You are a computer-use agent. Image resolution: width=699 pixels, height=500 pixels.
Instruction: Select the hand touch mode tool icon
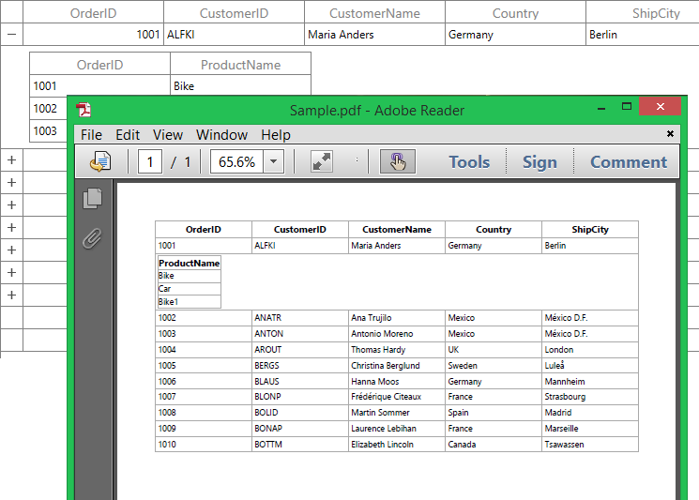click(398, 161)
